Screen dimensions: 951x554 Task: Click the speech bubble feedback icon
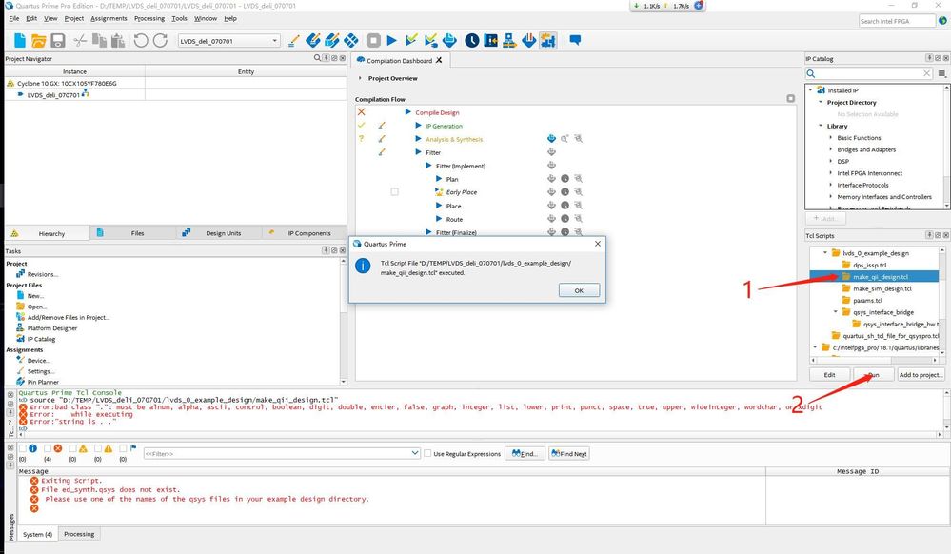(575, 41)
